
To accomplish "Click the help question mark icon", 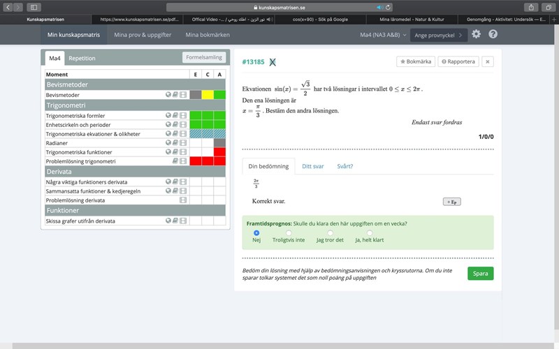I will click(493, 34).
